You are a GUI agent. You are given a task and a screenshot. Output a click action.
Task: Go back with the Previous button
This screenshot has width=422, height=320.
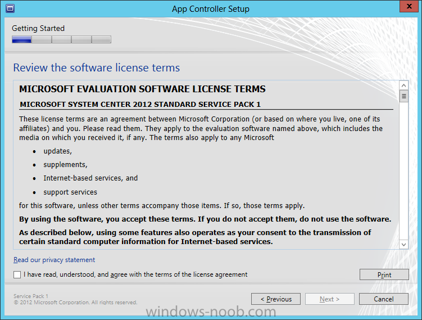[276, 299]
